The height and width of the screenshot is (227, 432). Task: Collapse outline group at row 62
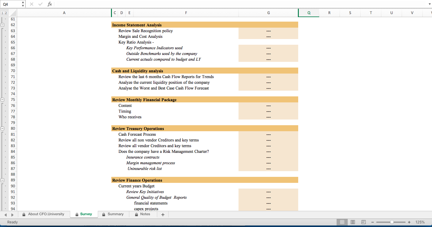(x=2, y=25)
